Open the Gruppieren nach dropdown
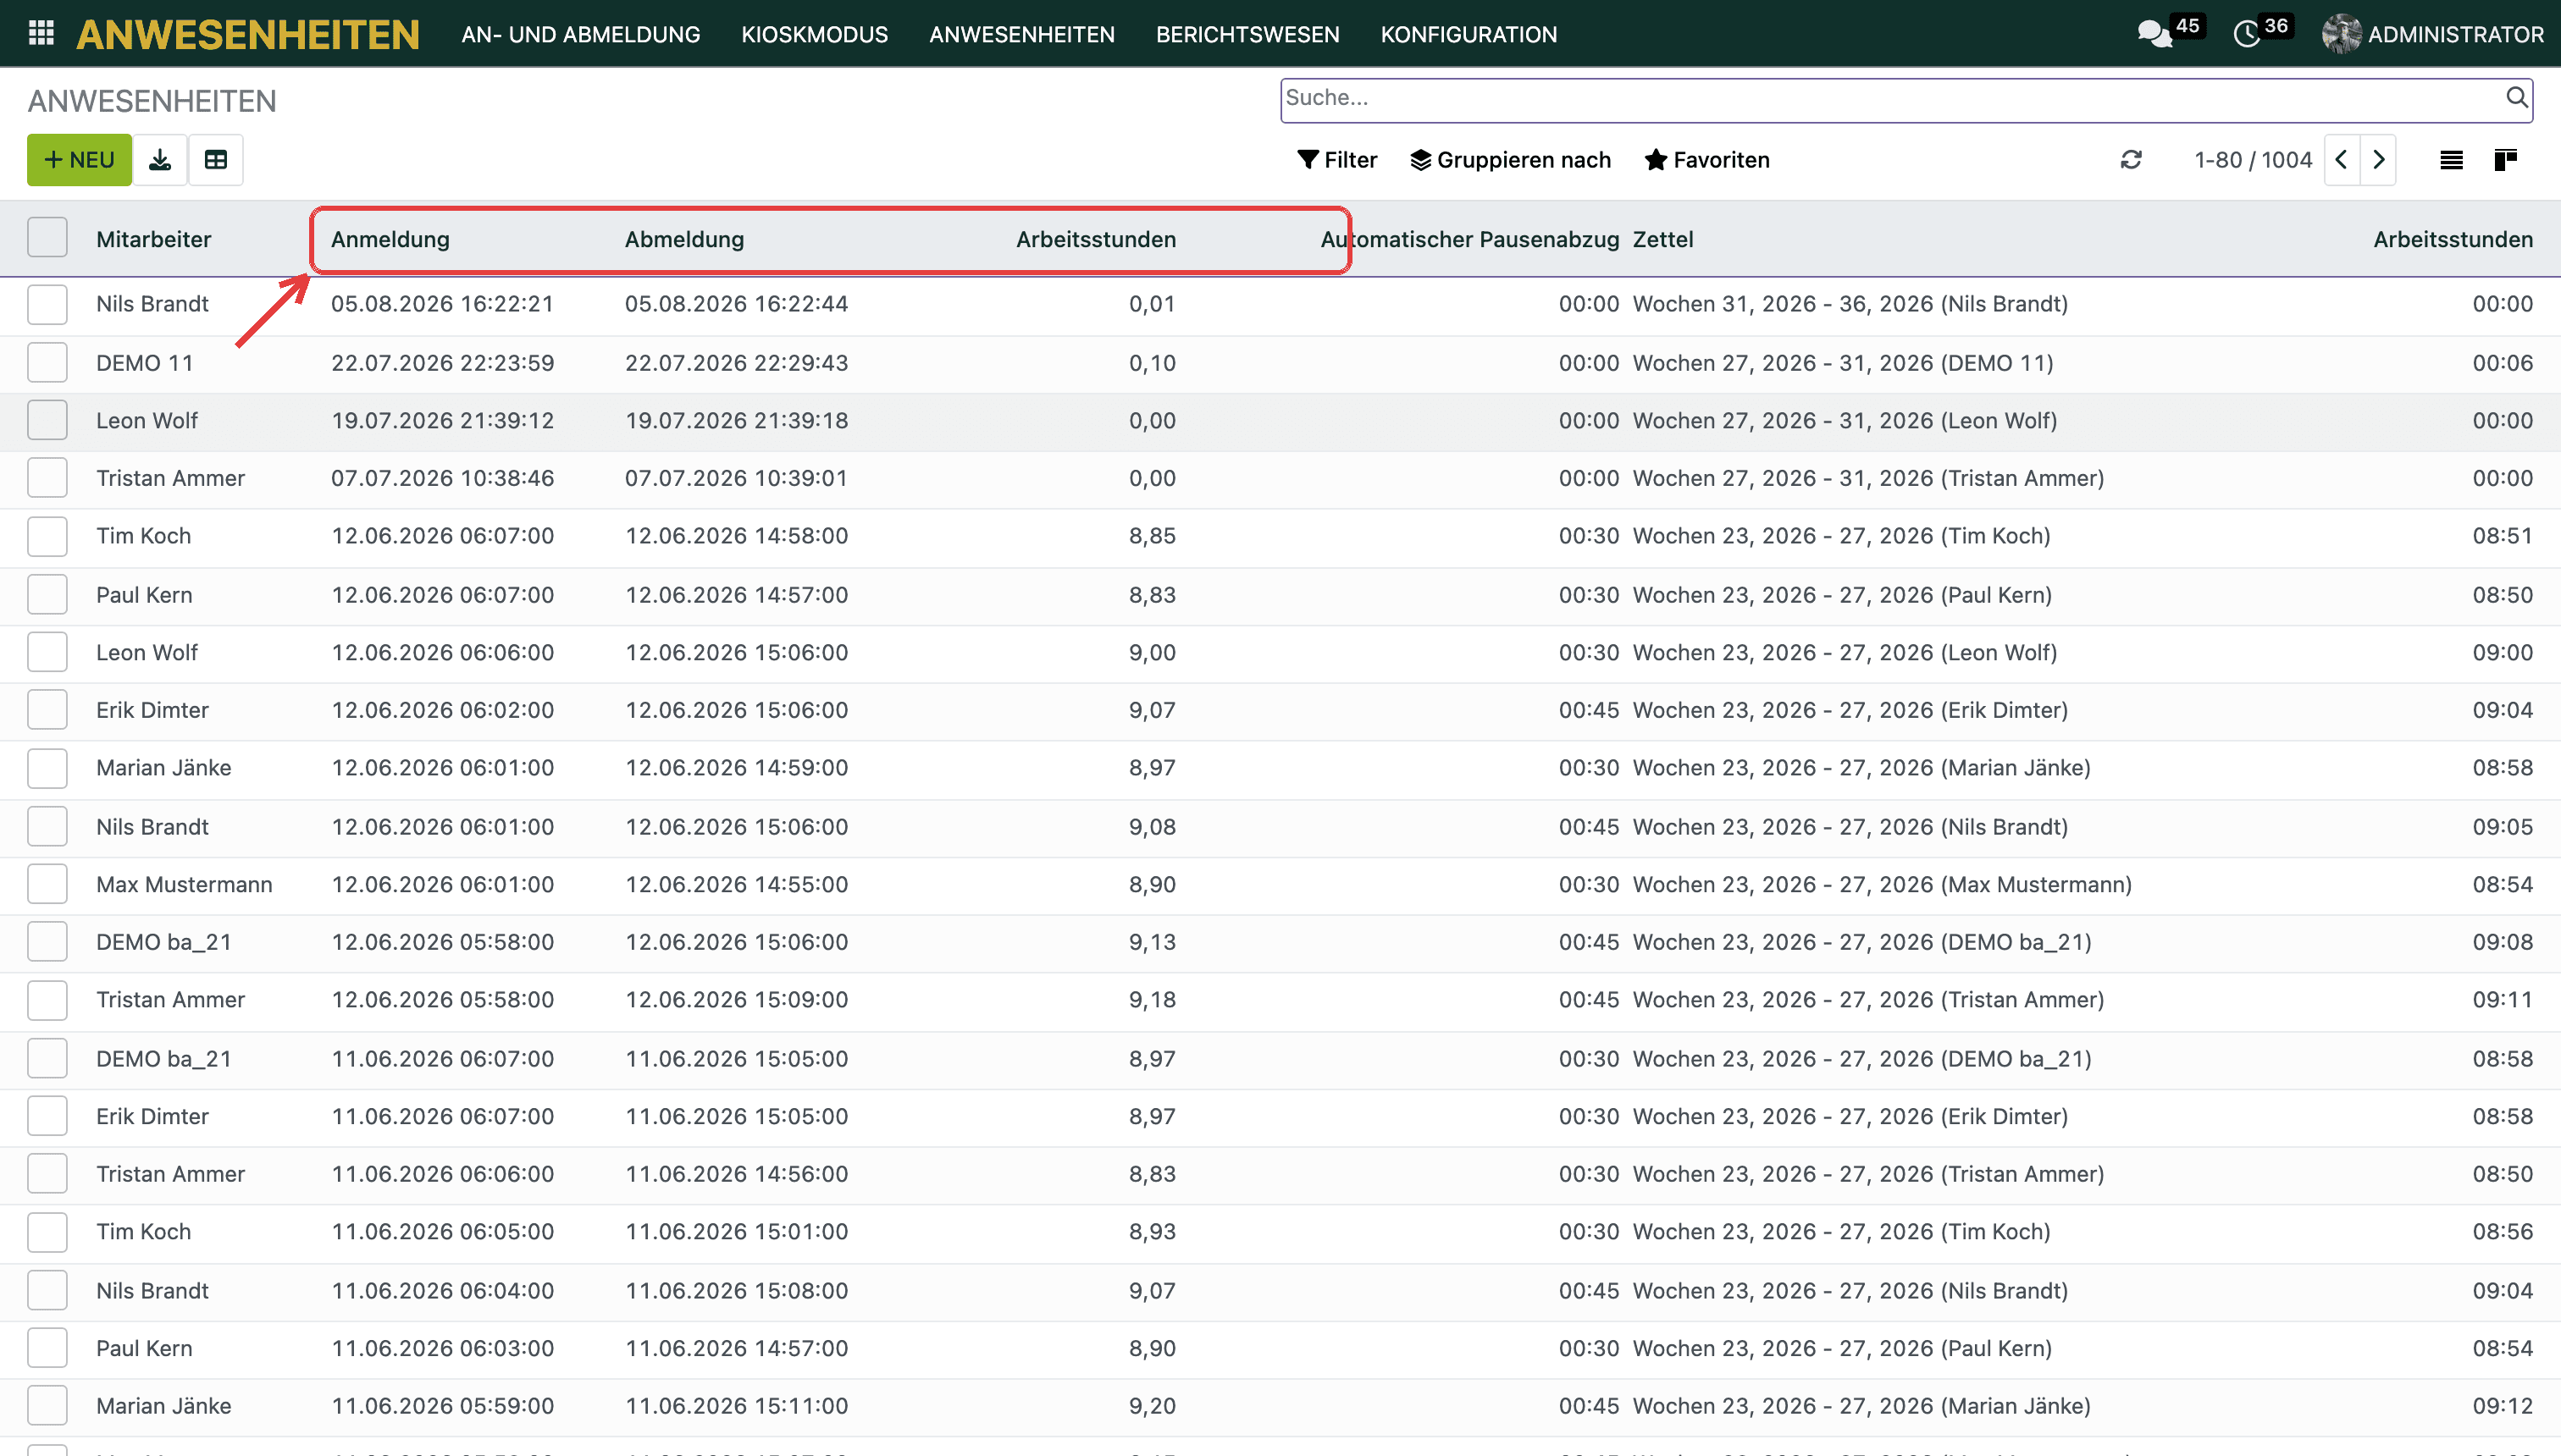This screenshot has width=2561, height=1456. (1511, 160)
